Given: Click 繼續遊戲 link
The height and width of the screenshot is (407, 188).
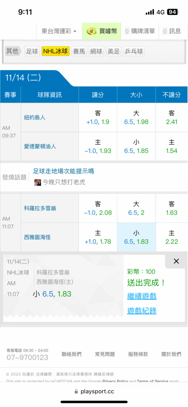Looking at the screenshot, I should tap(142, 296).
